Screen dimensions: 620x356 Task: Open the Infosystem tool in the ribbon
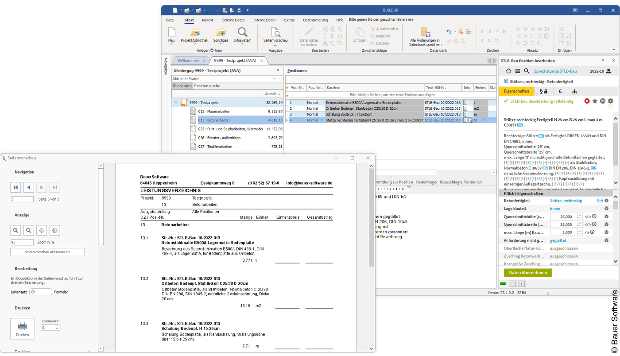pos(242,35)
